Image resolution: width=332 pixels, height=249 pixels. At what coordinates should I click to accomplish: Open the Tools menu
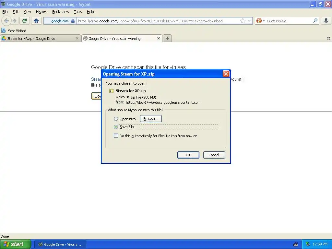78,12
